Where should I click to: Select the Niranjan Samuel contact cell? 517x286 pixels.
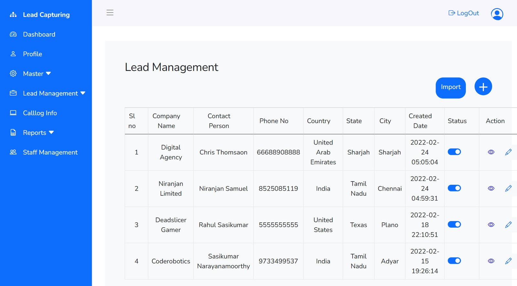tap(223, 188)
